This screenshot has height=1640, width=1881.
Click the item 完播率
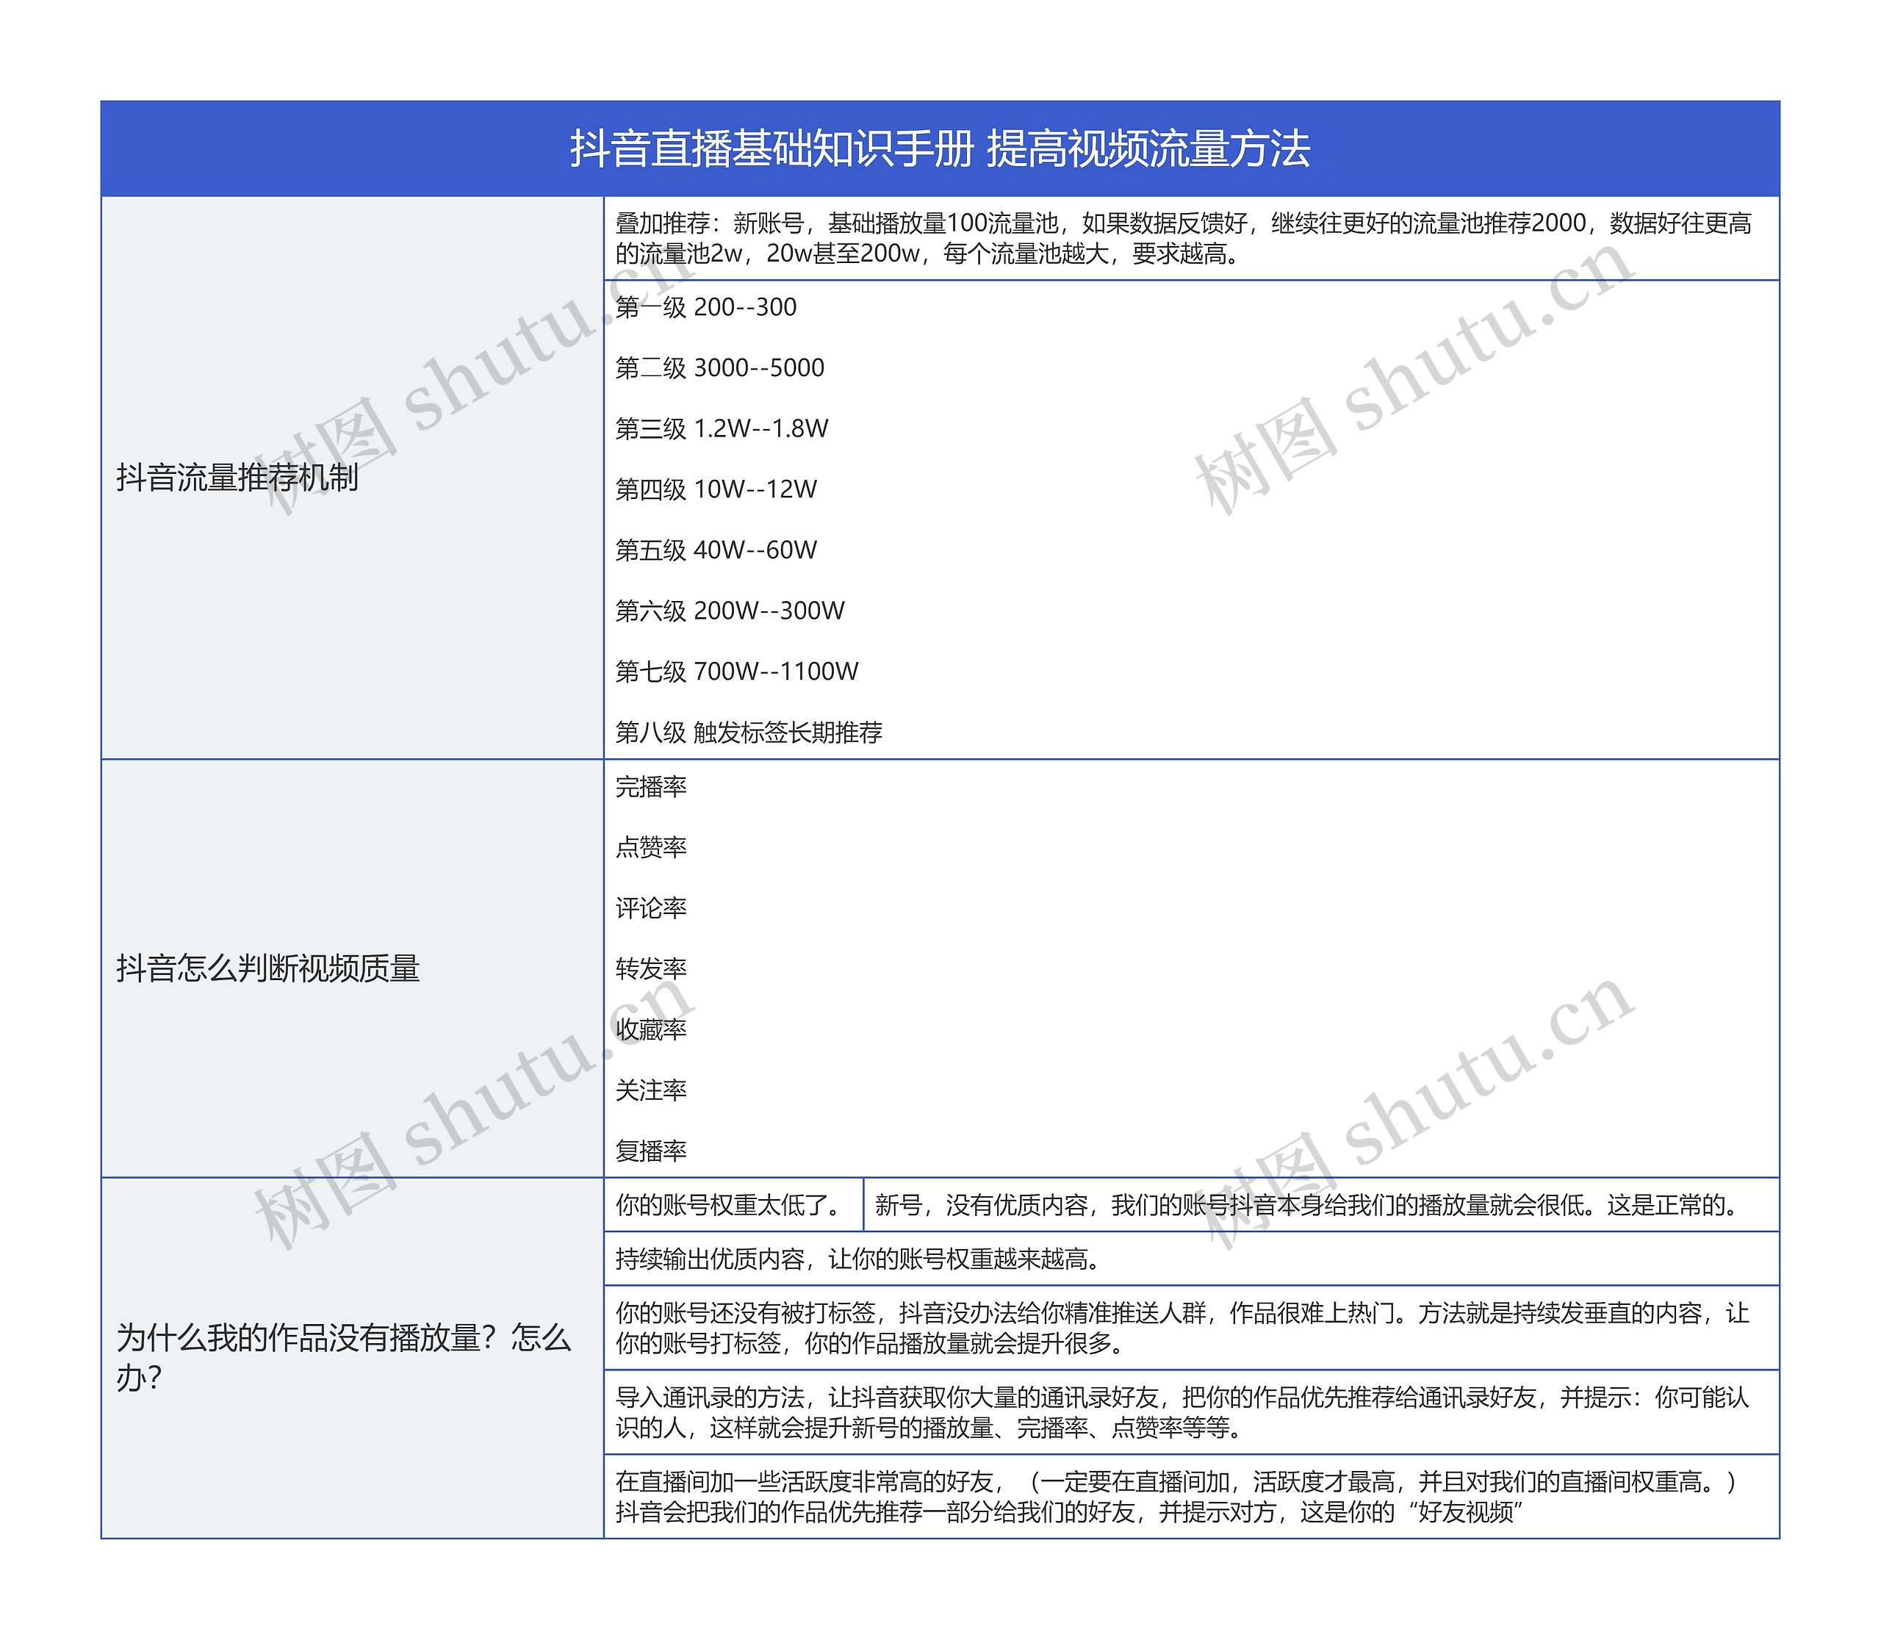coord(651,786)
